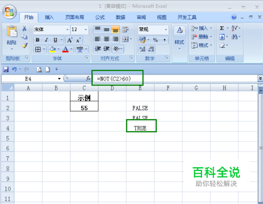Switch to 审阅 ribbon tab
The image size is (263, 204).
click(x=141, y=17)
